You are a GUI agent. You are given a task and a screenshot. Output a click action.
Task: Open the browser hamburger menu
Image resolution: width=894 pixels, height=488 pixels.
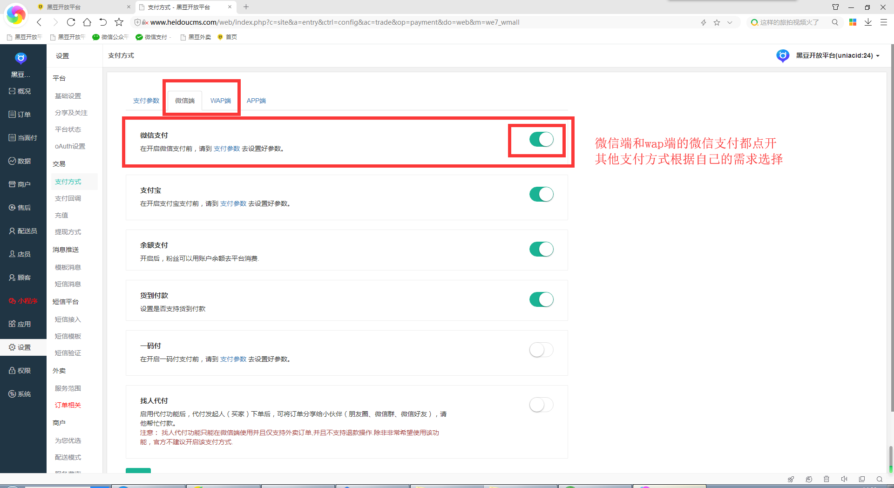pos(884,22)
